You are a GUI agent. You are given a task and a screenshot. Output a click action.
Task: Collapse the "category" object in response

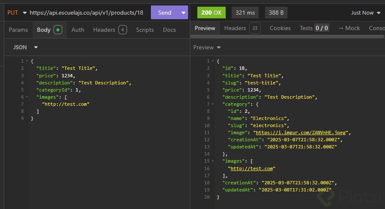pos(214,104)
